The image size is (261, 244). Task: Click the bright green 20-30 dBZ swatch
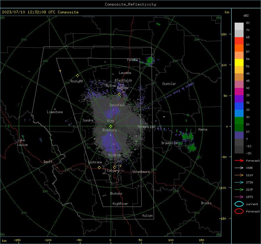(239, 121)
